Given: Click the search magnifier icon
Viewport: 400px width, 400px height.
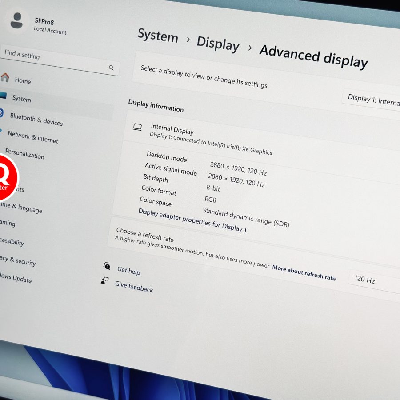Looking at the screenshot, I should pyautogui.click(x=111, y=68).
